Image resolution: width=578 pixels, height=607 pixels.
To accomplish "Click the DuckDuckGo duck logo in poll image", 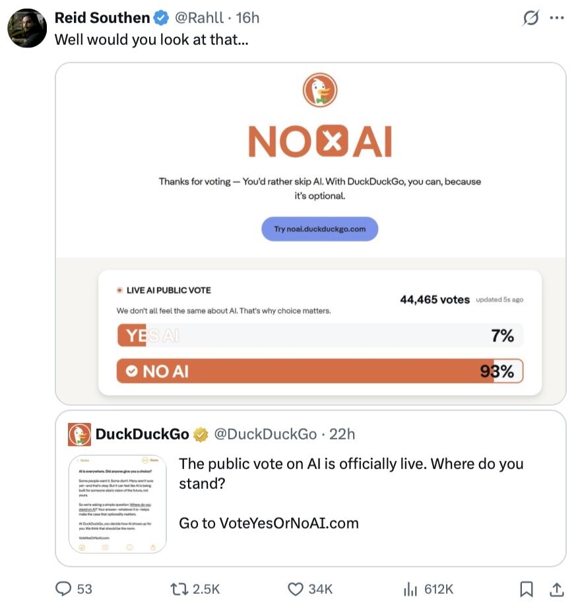I will pyautogui.click(x=320, y=90).
